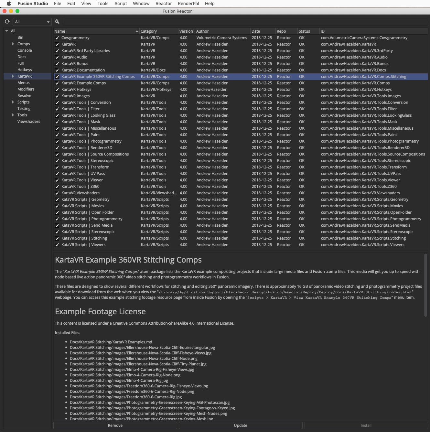Select the KartaVR Documentation row
Viewport: 430px width, 432px height.
point(241,70)
